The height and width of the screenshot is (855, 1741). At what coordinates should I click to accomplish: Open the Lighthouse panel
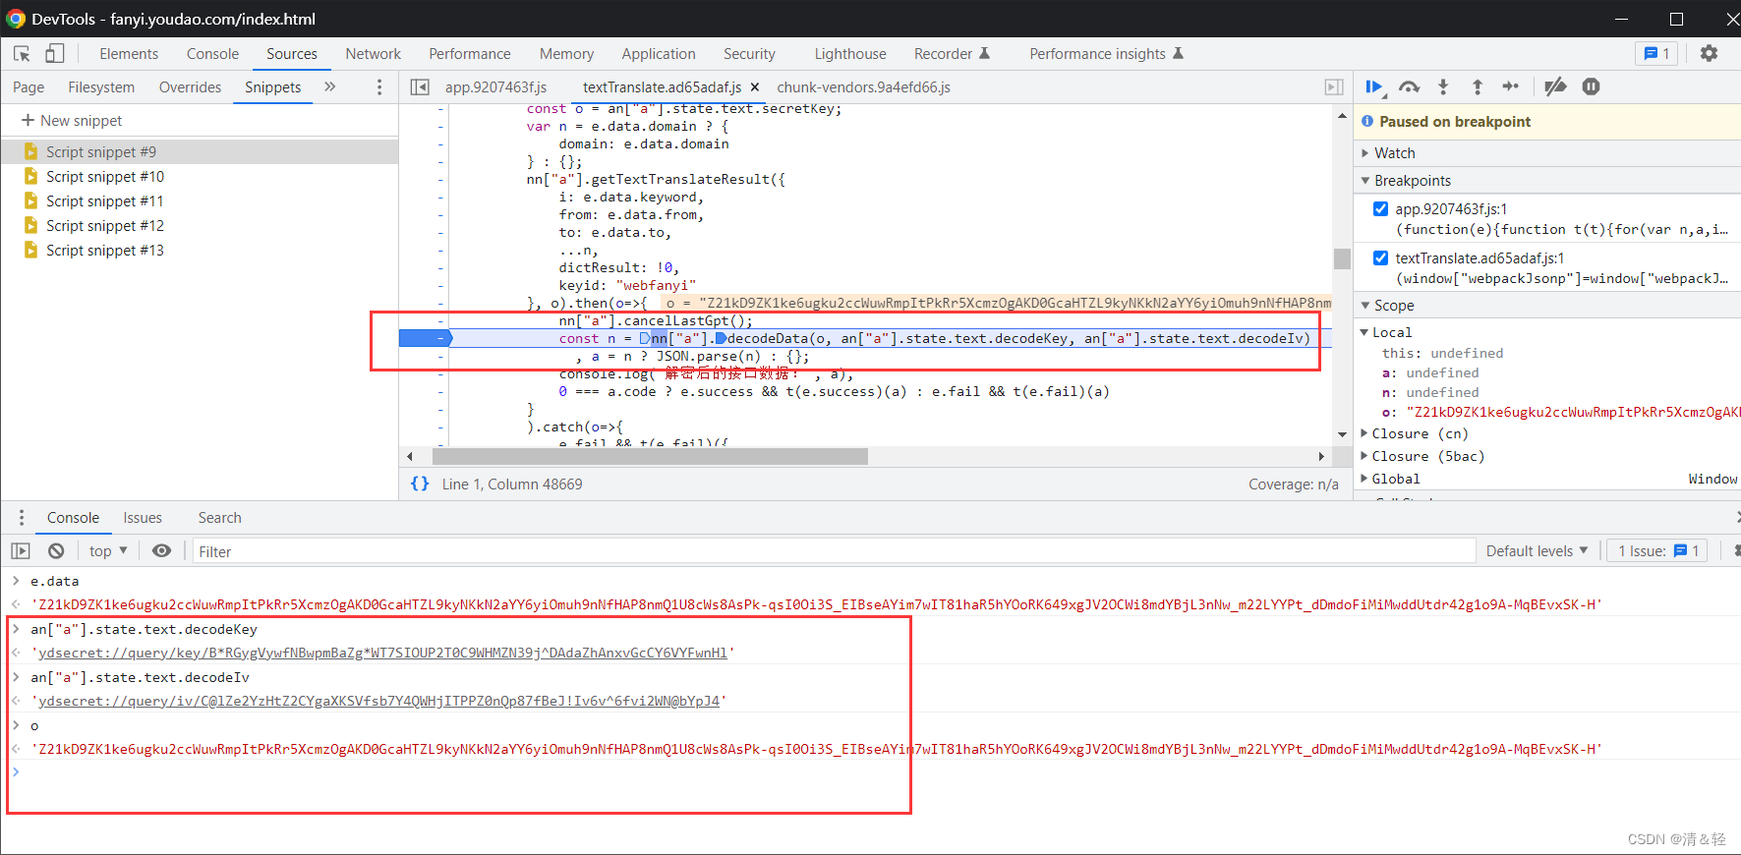[x=850, y=54]
